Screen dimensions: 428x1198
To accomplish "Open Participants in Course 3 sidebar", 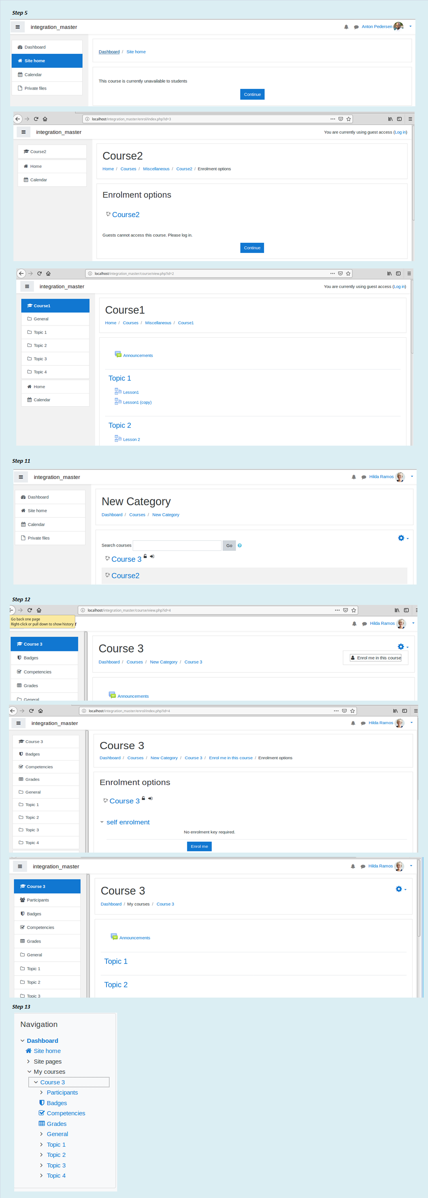I will click(47, 900).
